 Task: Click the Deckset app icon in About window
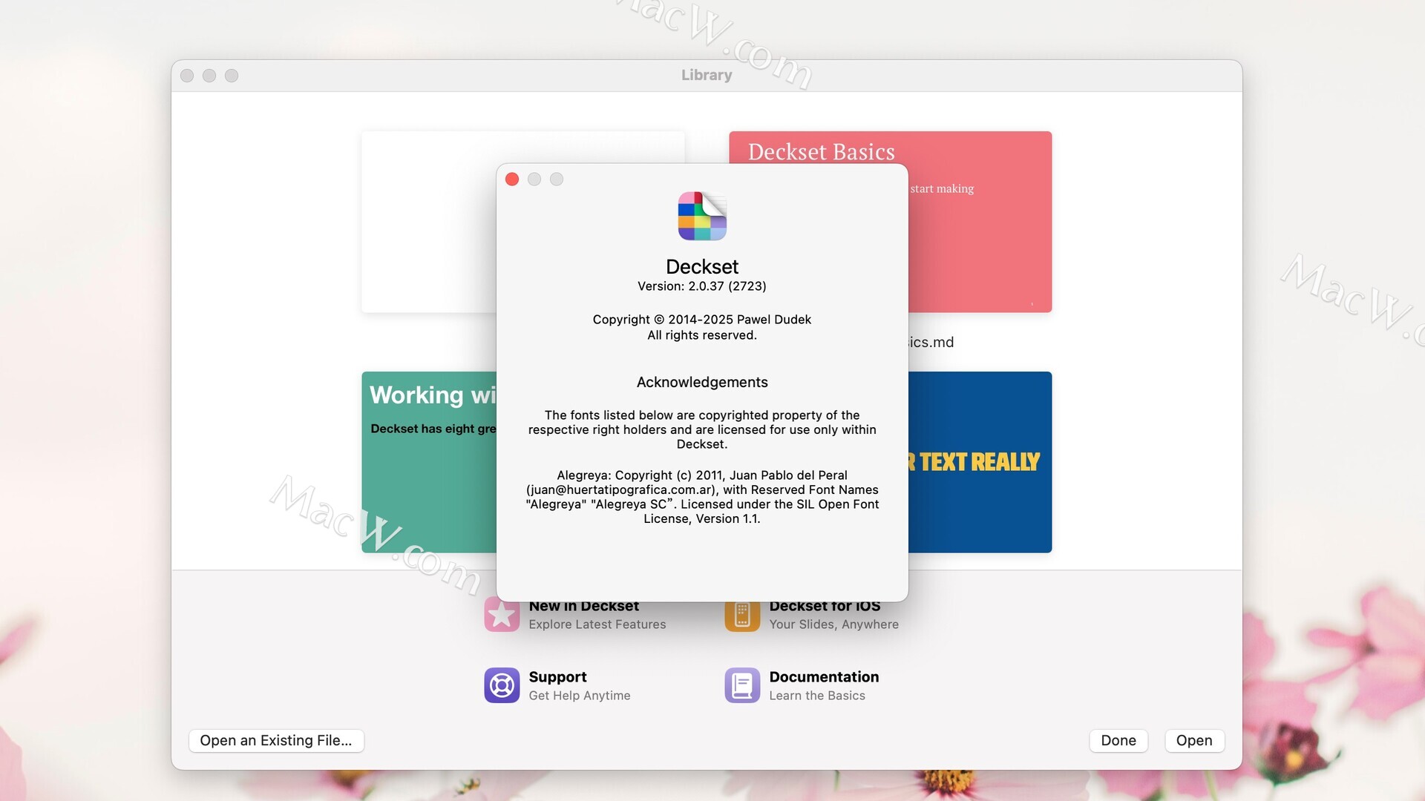tap(702, 216)
